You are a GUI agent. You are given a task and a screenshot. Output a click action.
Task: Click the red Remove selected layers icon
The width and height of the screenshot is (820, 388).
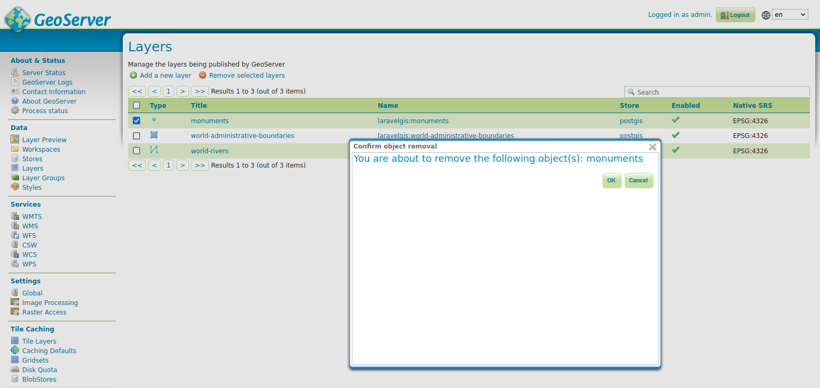[203, 76]
